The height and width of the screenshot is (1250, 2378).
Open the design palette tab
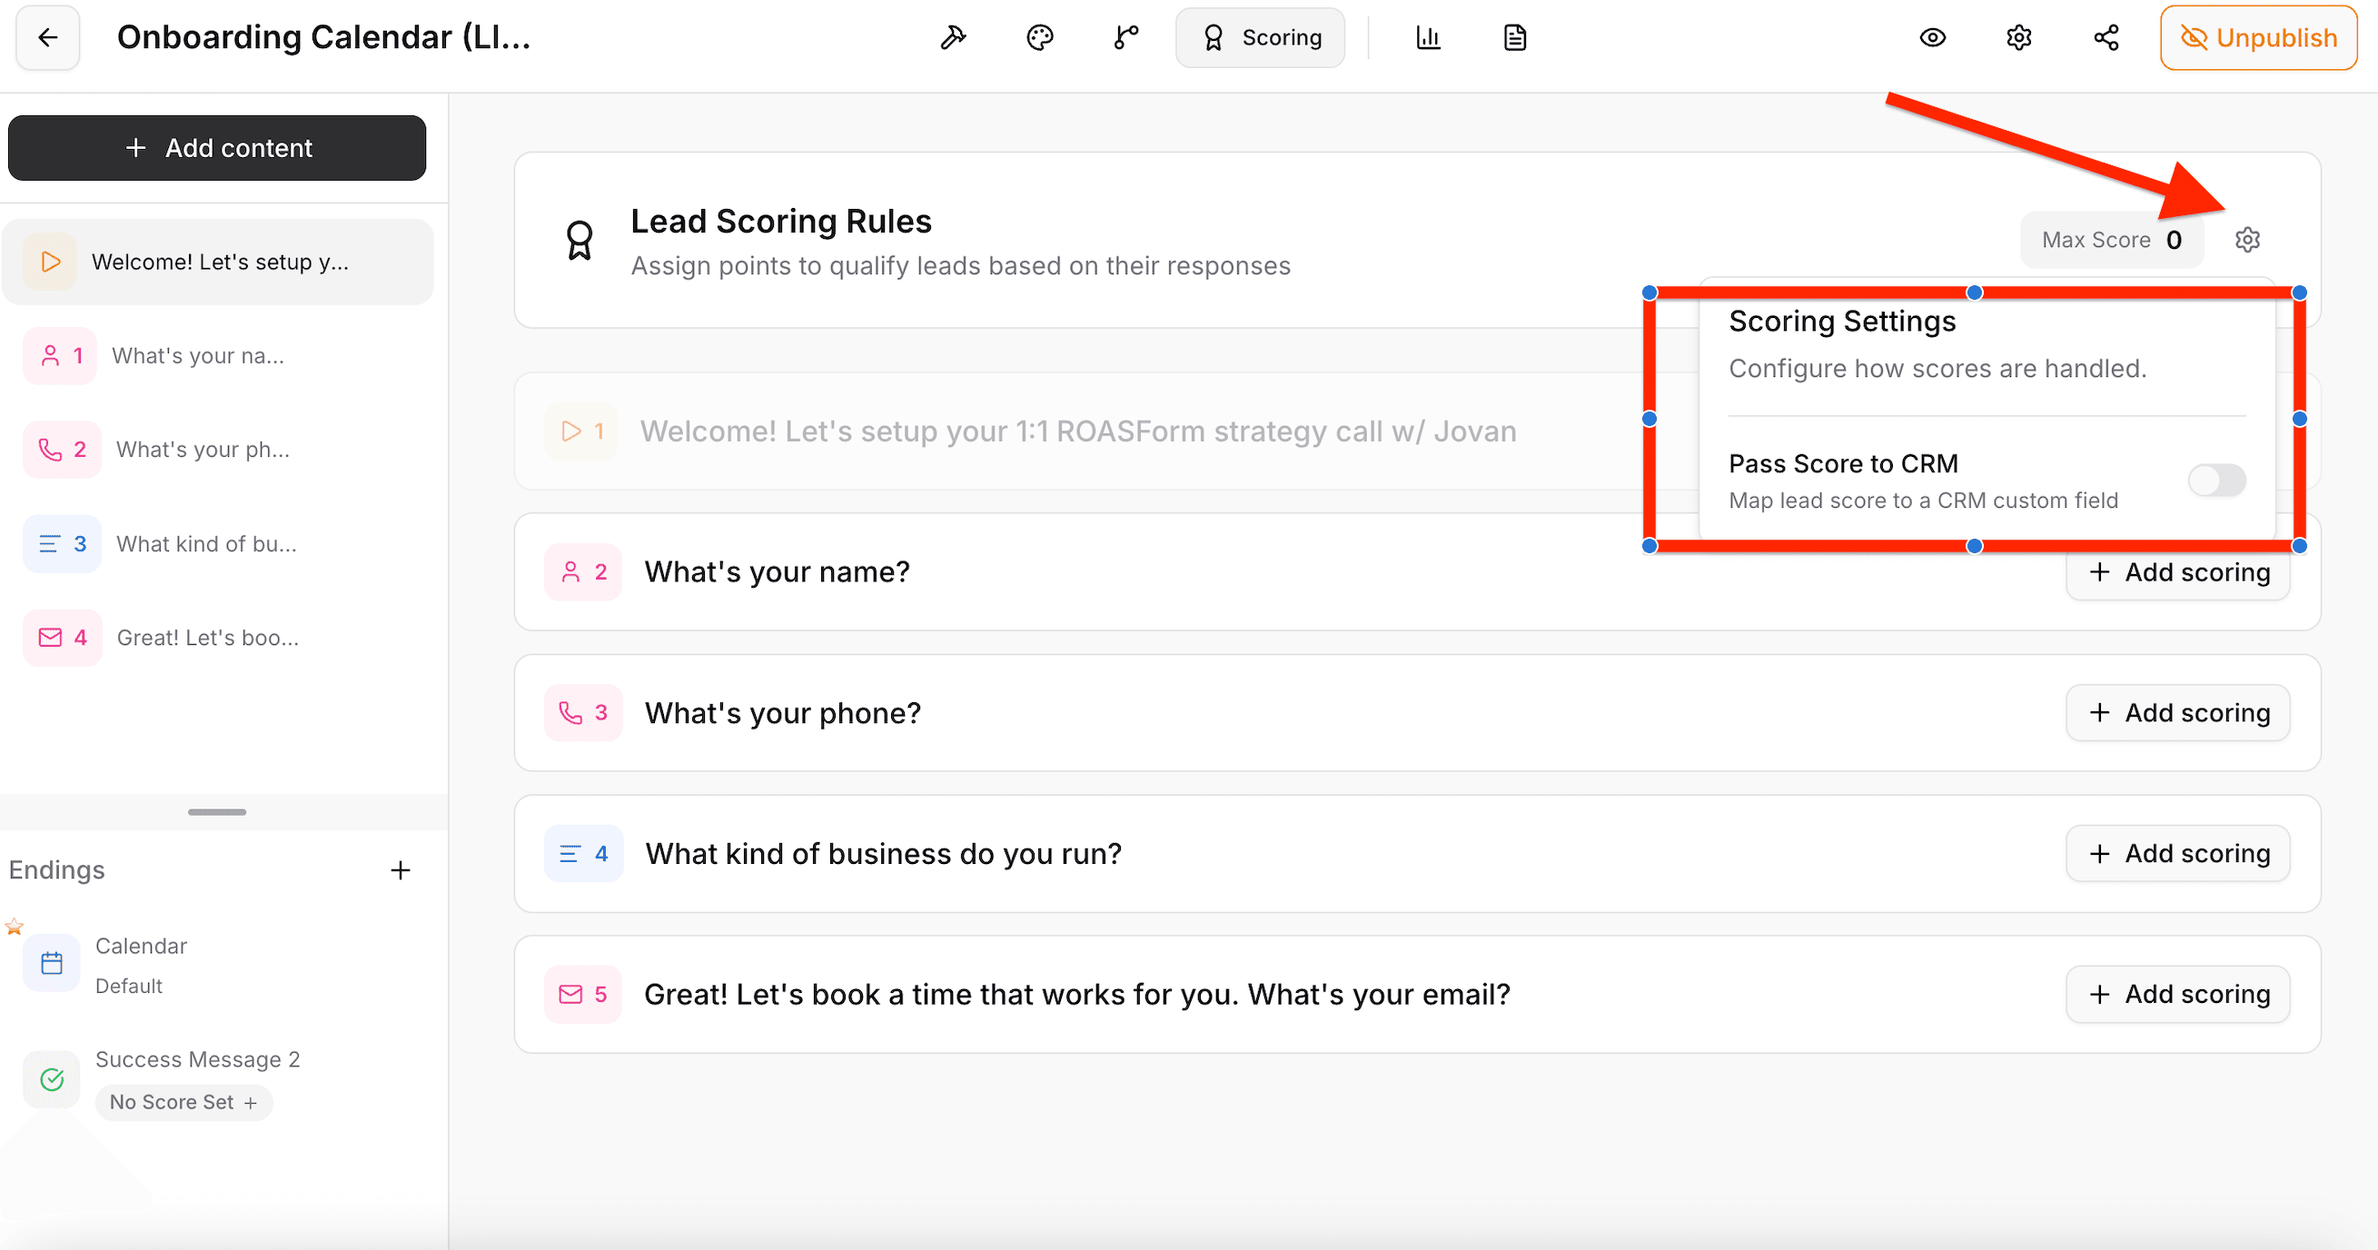[1039, 38]
